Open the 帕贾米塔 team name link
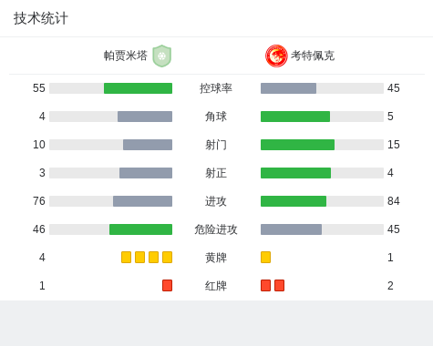 click(126, 56)
